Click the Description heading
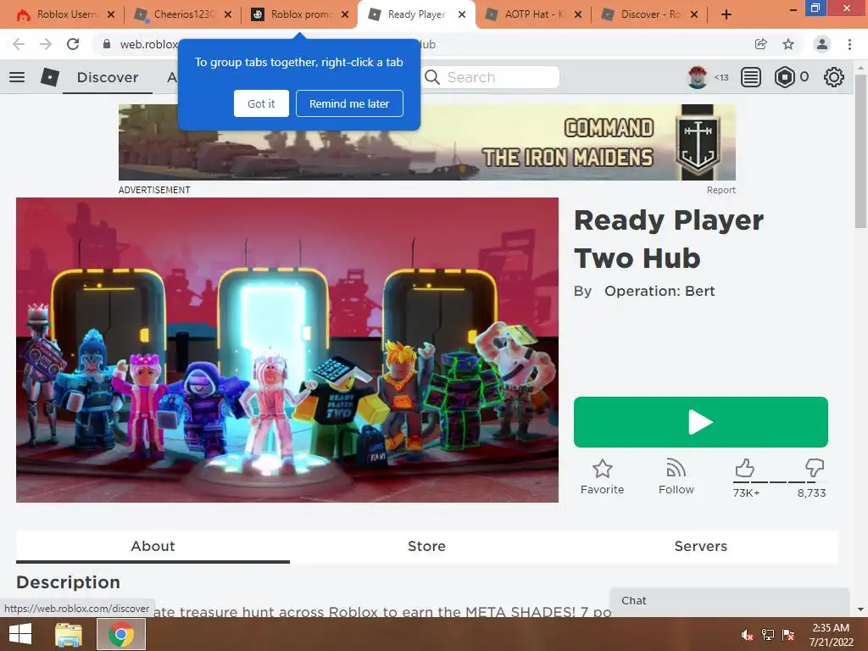 point(68,582)
